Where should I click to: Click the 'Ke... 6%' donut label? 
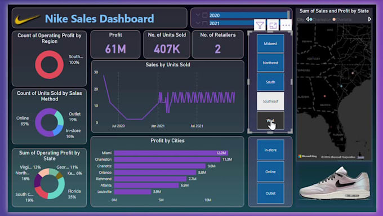[75, 173]
